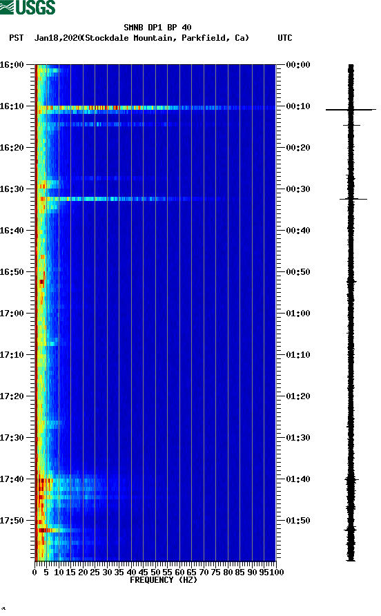Click the largest seismogram spike near 00:11
The width and height of the screenshot is (381, 616).
pos(351,110)
